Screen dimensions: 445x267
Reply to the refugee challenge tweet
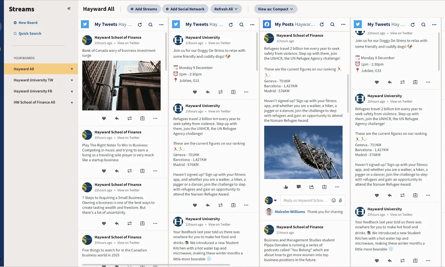tap(208, 205)
